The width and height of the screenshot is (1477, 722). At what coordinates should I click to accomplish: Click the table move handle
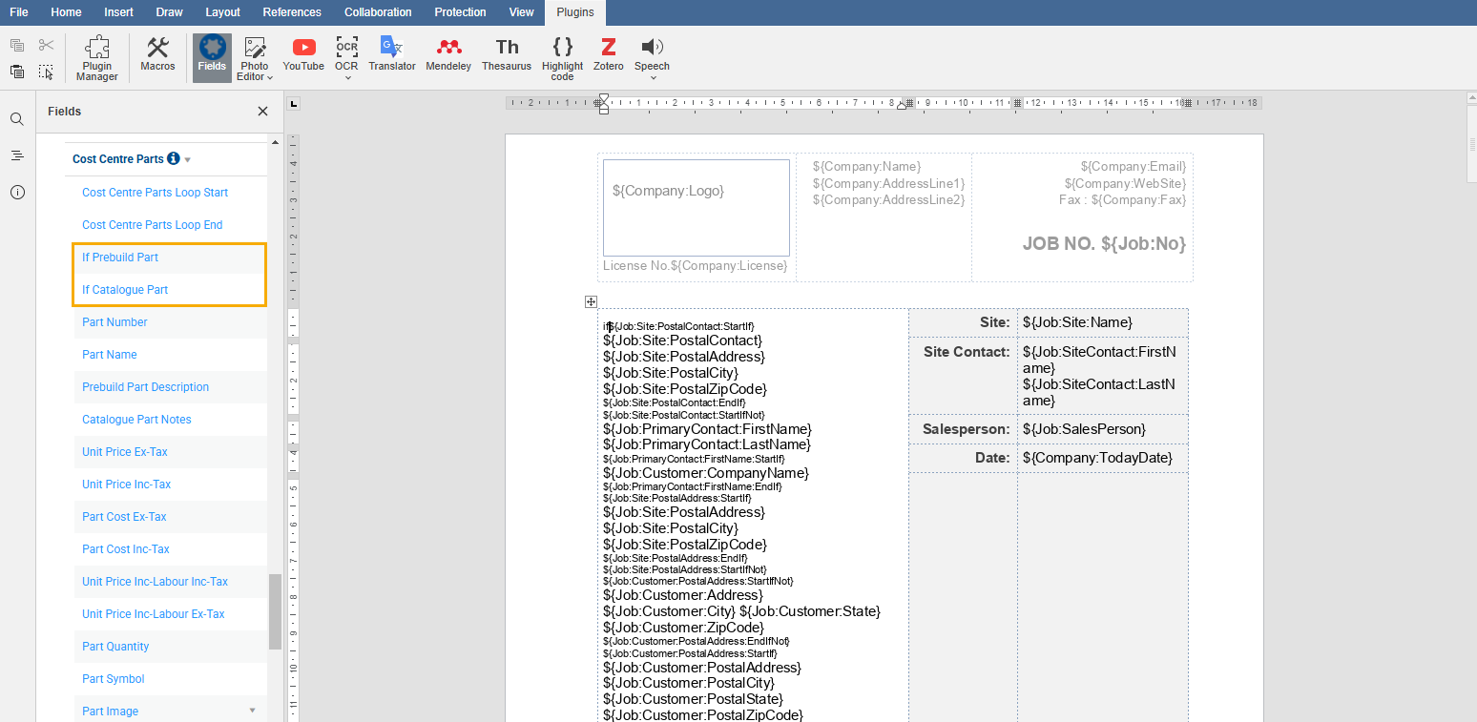pyautogui.click(x=591, y=301)
